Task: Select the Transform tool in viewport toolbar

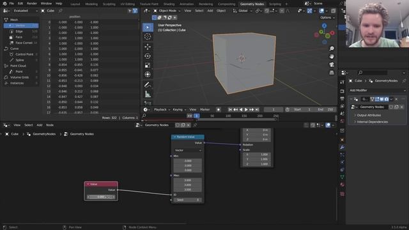Action: click(x=148, y=75)
